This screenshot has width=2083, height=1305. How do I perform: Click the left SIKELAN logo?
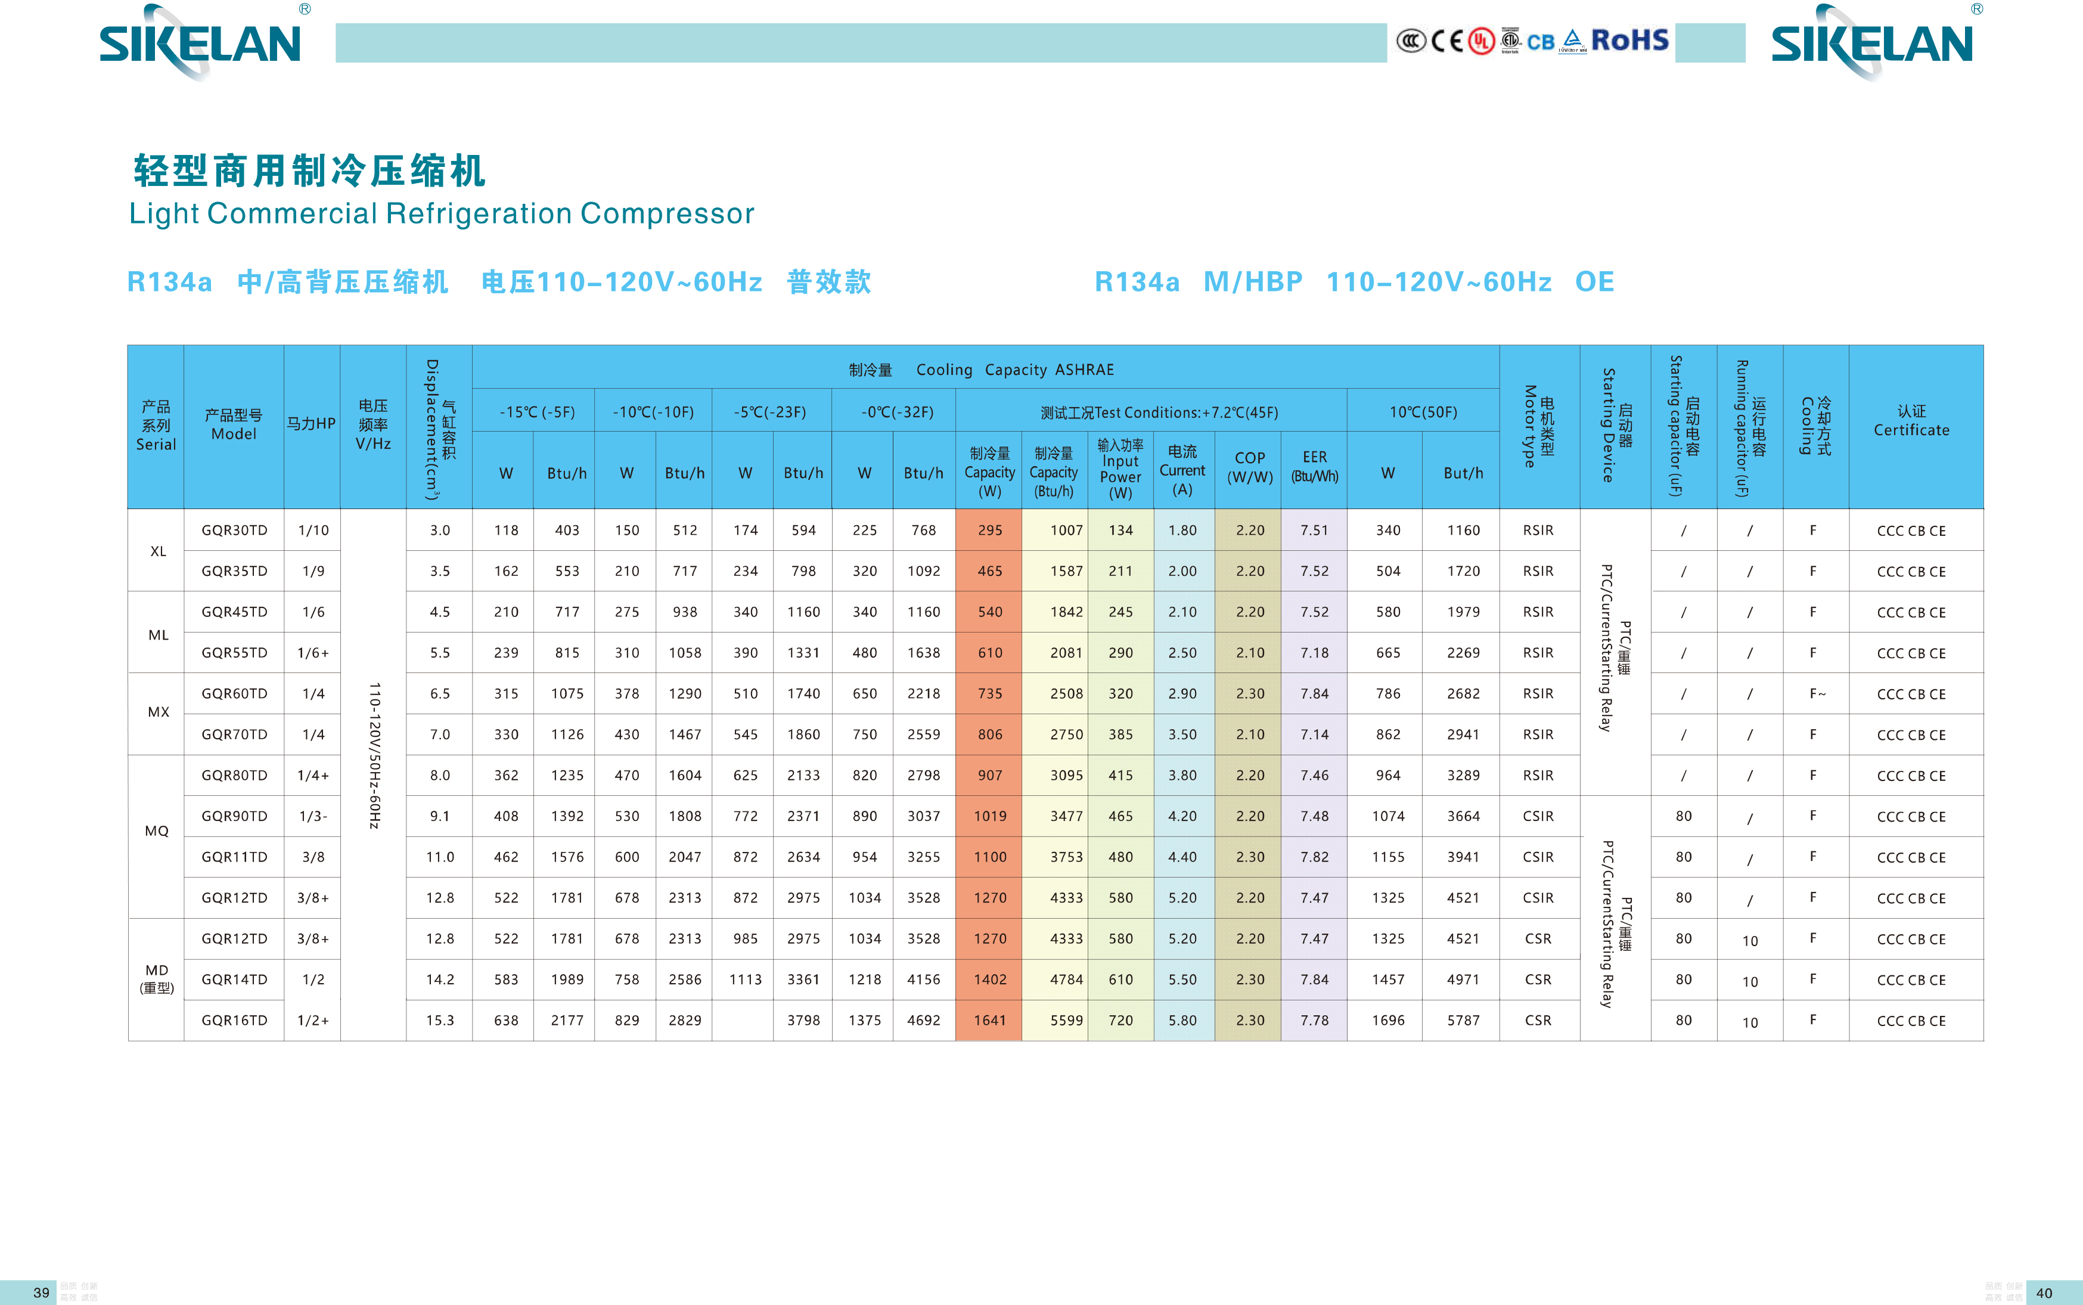click(200, 43)
